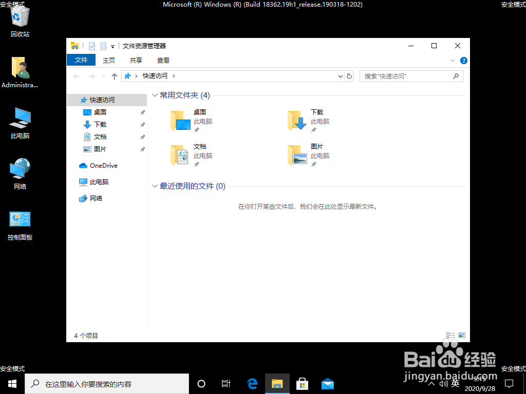Screen dimensions: 526x394
Task: Click the 英 input method indicator
Action: point(455,383)
